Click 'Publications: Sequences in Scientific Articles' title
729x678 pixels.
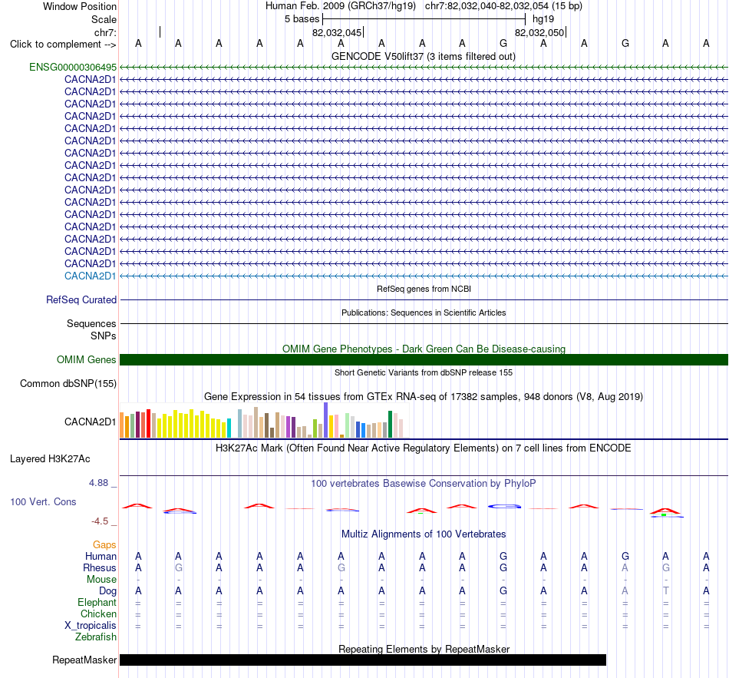pos(424,313)
